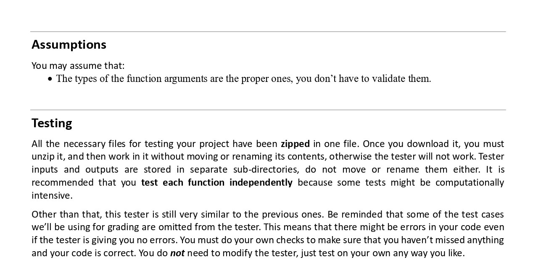Click the horizontal rule above Assumptions

[x=268, y=32]
